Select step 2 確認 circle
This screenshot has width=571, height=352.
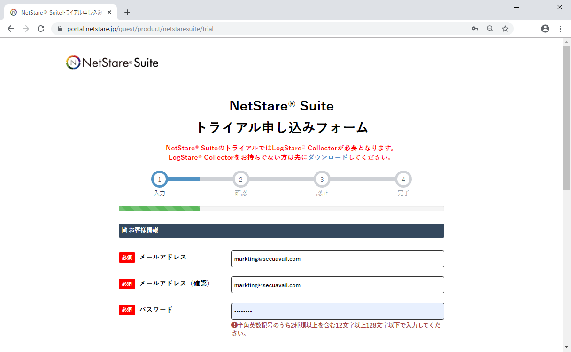pyautogui.click(x=240, y=179)
